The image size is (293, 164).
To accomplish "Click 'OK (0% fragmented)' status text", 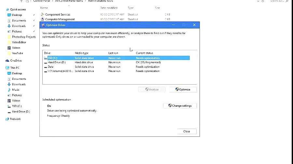I will tap(148, 63).
